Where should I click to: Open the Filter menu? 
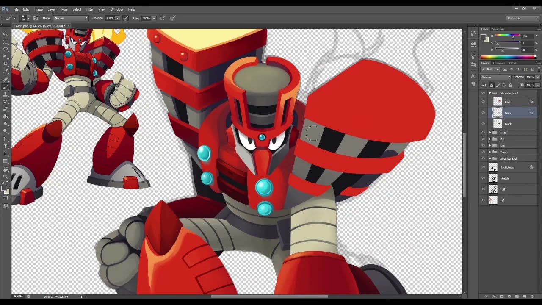pyautogui.click(x=90, y=9)
